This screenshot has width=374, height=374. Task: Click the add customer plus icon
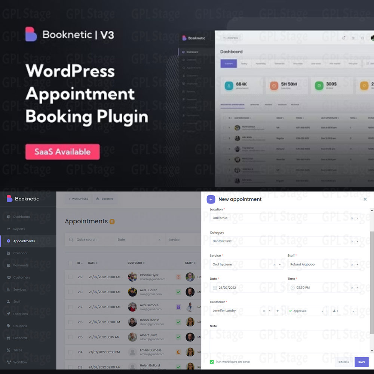tap(278, 310)
